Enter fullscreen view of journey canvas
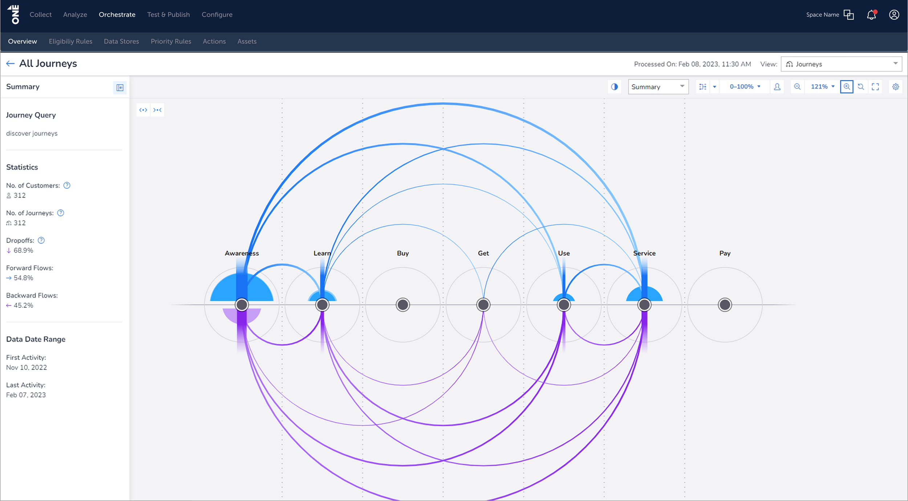Image resolution: width=908 pixels, height=501 pixels. (x=875, y=87)
